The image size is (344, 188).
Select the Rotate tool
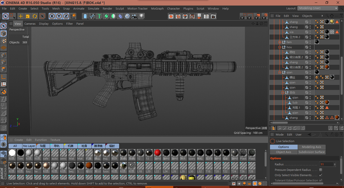[x=35, y=16]
